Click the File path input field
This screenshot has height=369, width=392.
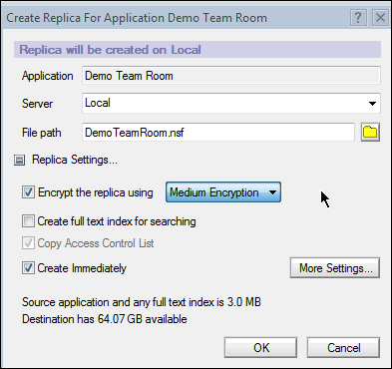pyautogui.click(x=218, y=133)
